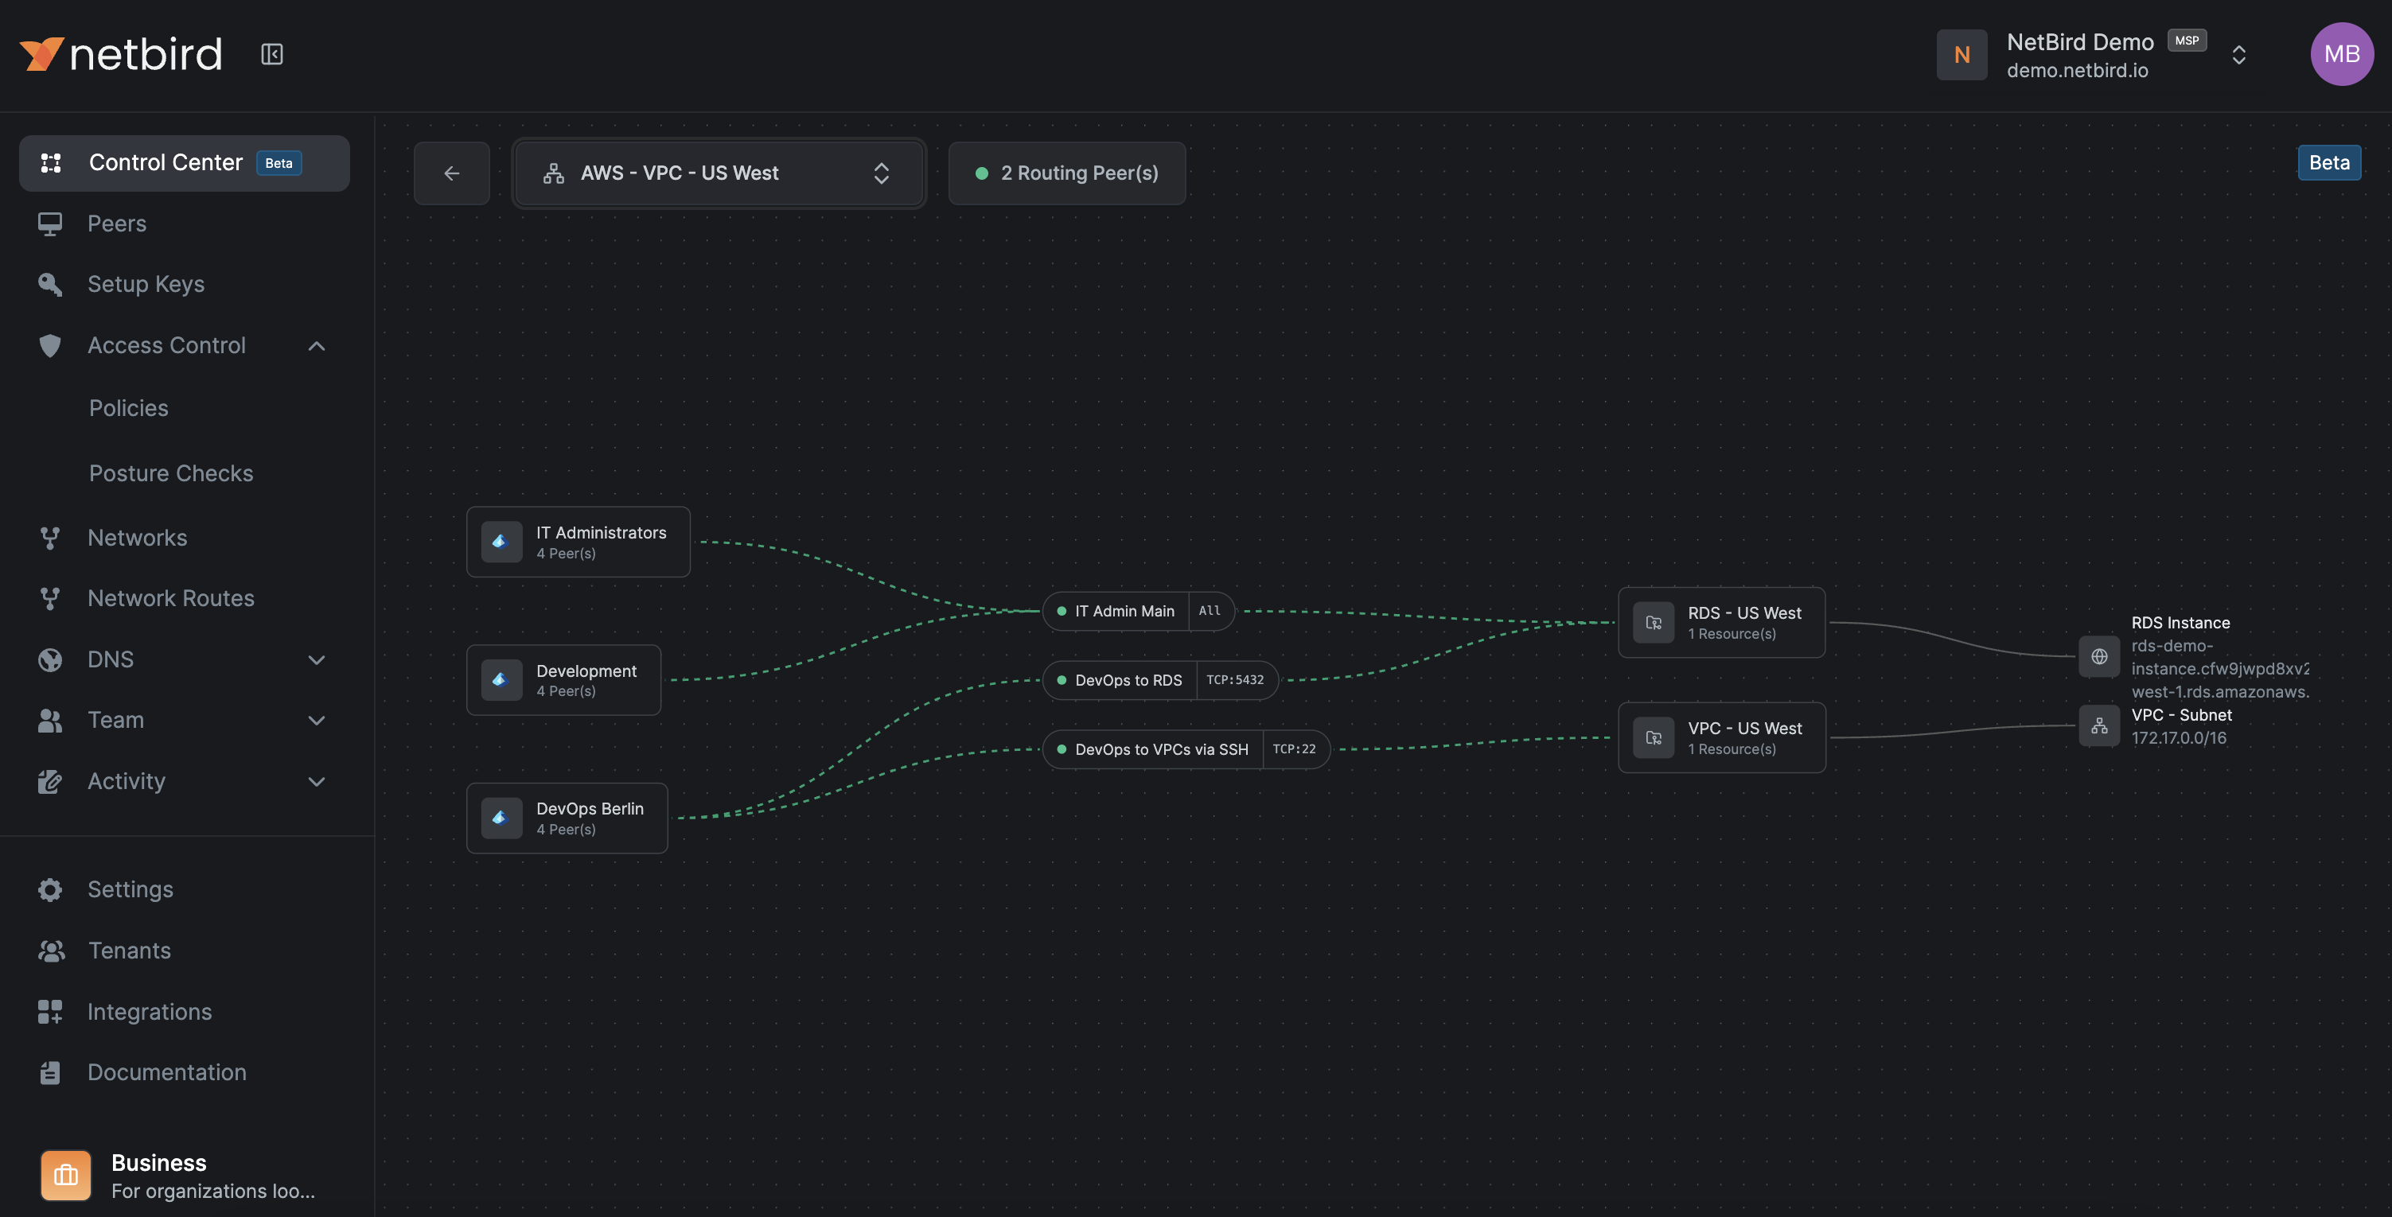Select the Access Control shield icon
This screenshot has height=1217, width=2392.
point(50,345)
